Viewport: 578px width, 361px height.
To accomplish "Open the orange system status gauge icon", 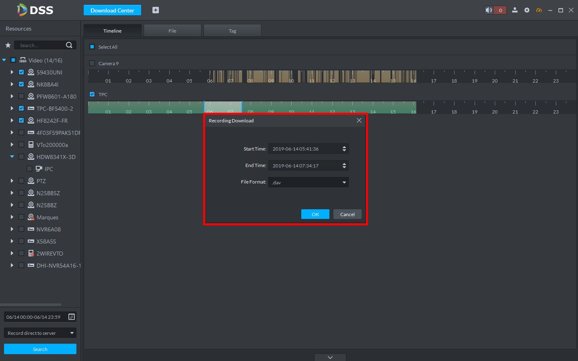I will point(539,10).
